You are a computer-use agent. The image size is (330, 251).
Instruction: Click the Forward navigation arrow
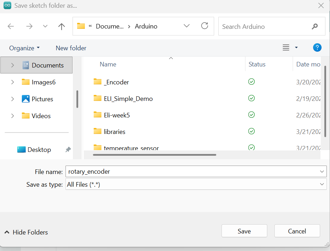[x=29, y=26]
